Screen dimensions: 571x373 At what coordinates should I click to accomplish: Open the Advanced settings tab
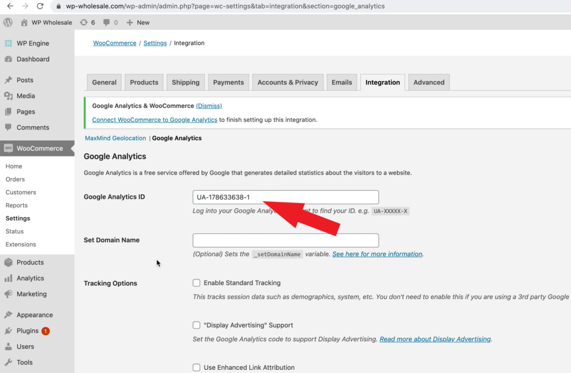tap(429, 82)
